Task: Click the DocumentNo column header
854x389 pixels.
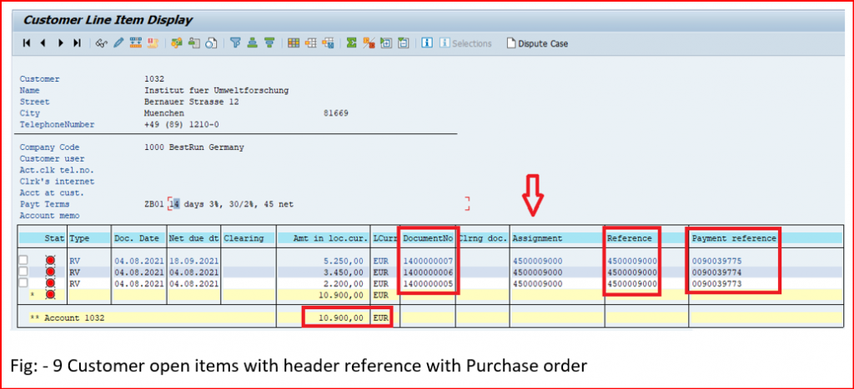Action: tap(428, 238)
